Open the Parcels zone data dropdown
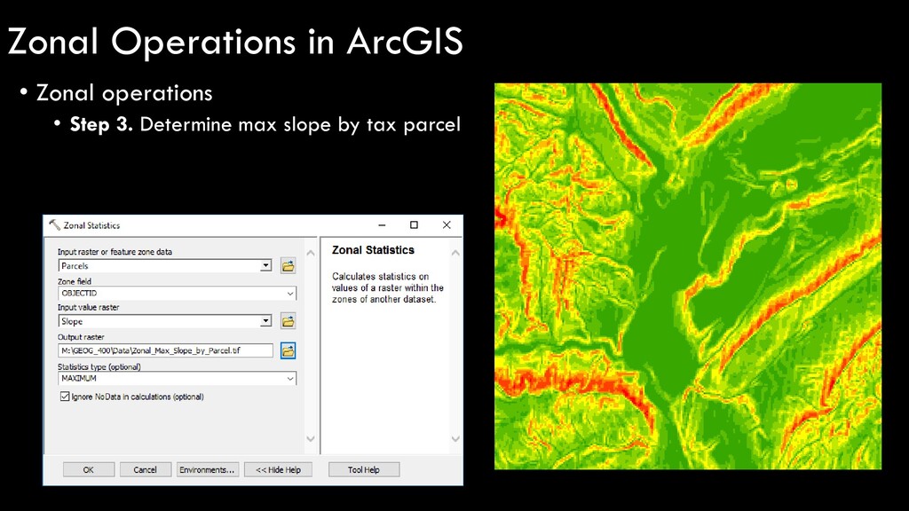Image resolution: width=909 pixels, height=511 pixels. click(x=265, y=265)
